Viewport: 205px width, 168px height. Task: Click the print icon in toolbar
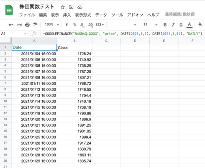tap(27, 25)
